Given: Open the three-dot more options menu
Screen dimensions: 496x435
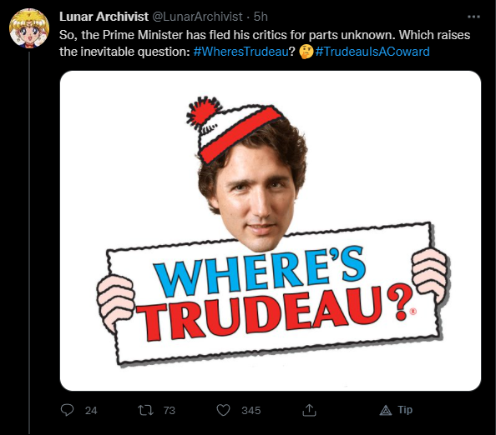Looking at the screenshot, I should click(x=473, y=17).
